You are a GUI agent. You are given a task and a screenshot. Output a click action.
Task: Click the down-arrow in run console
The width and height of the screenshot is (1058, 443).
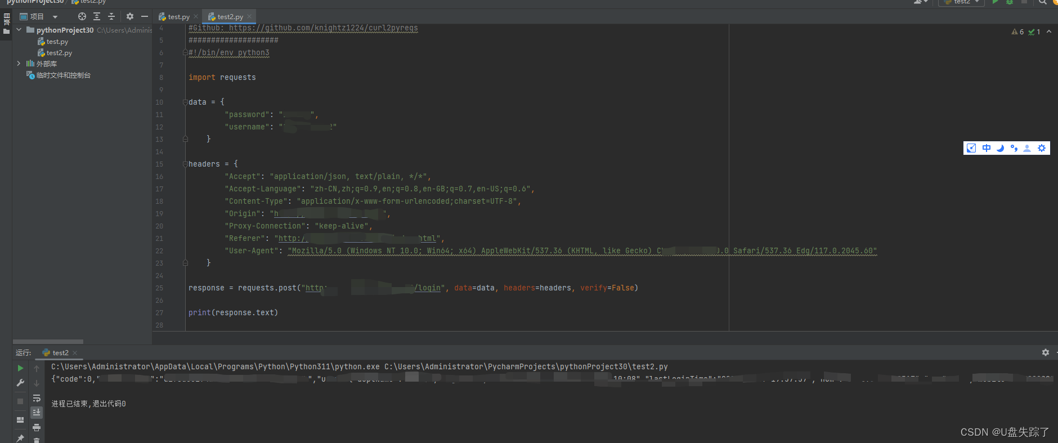coord(37,383)
